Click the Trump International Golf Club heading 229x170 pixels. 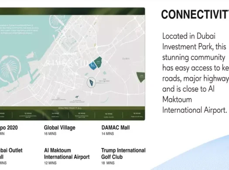coord(123,153)
